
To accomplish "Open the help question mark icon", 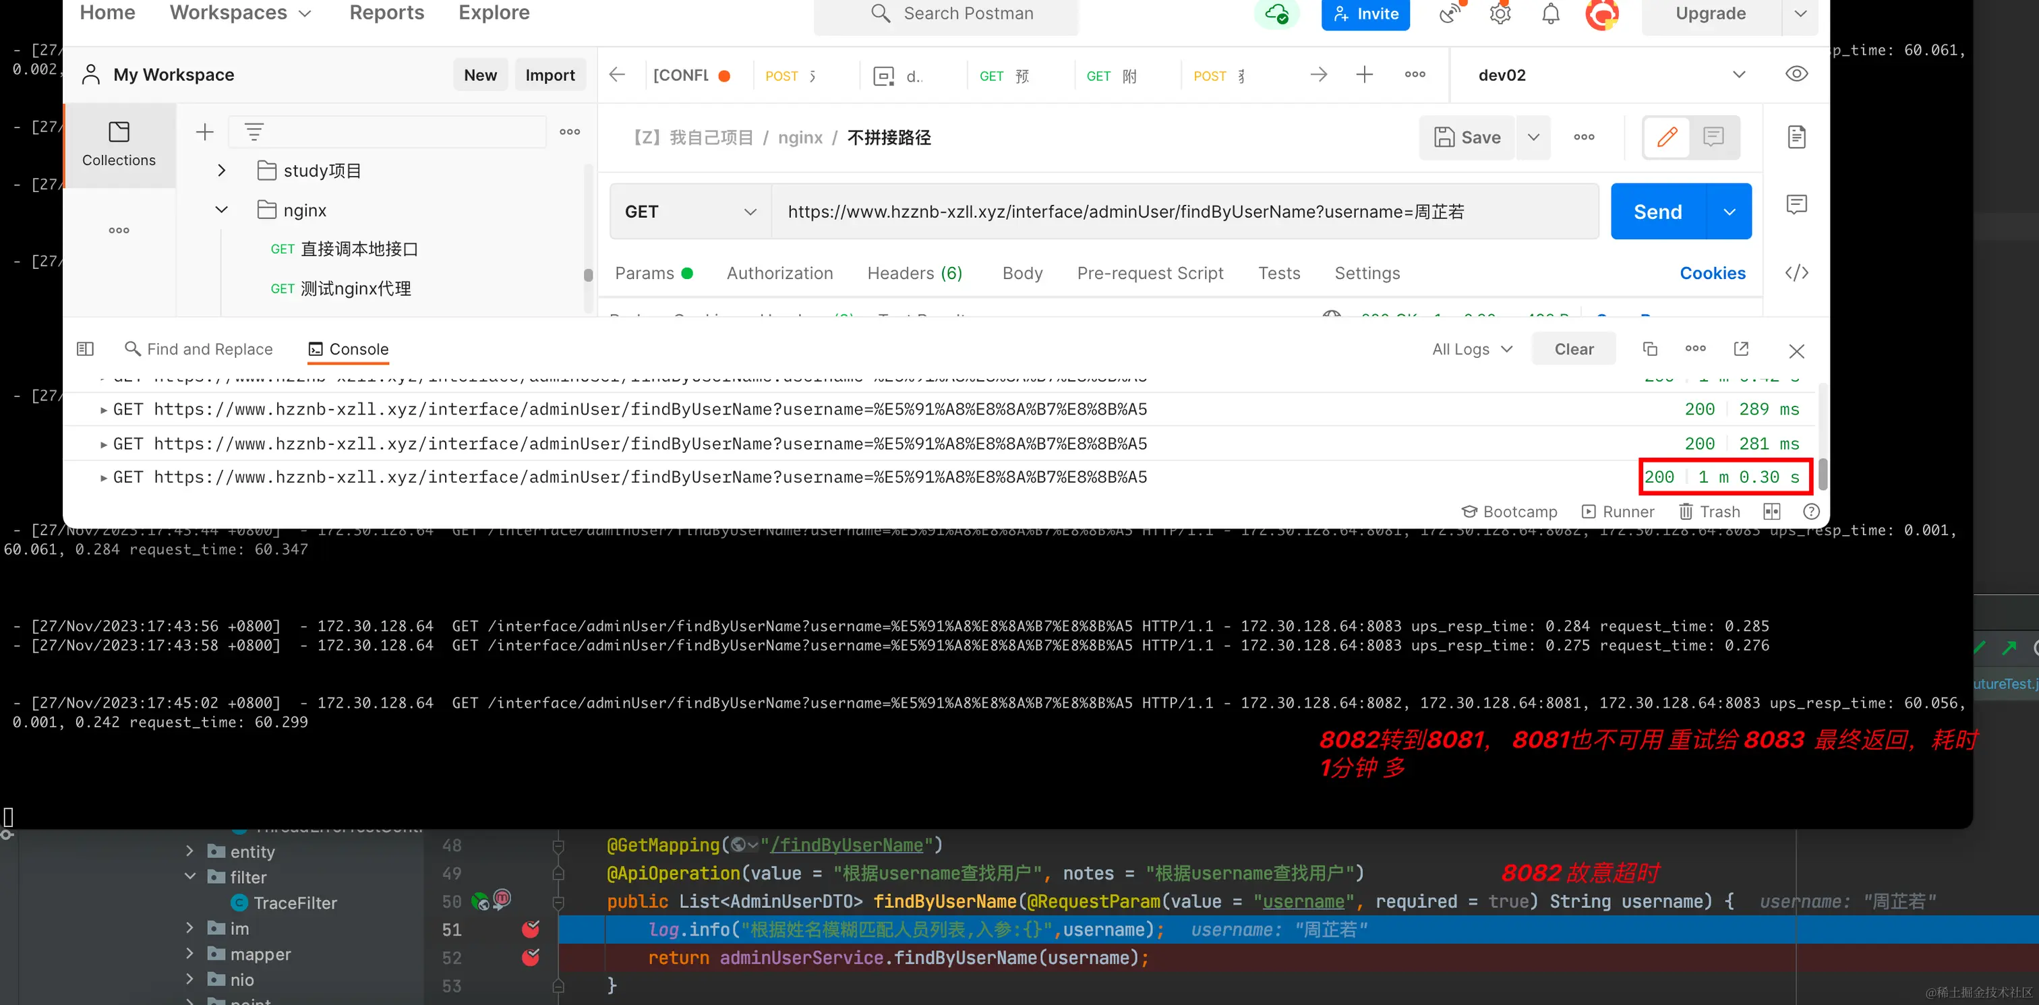I will [1811, 512].
